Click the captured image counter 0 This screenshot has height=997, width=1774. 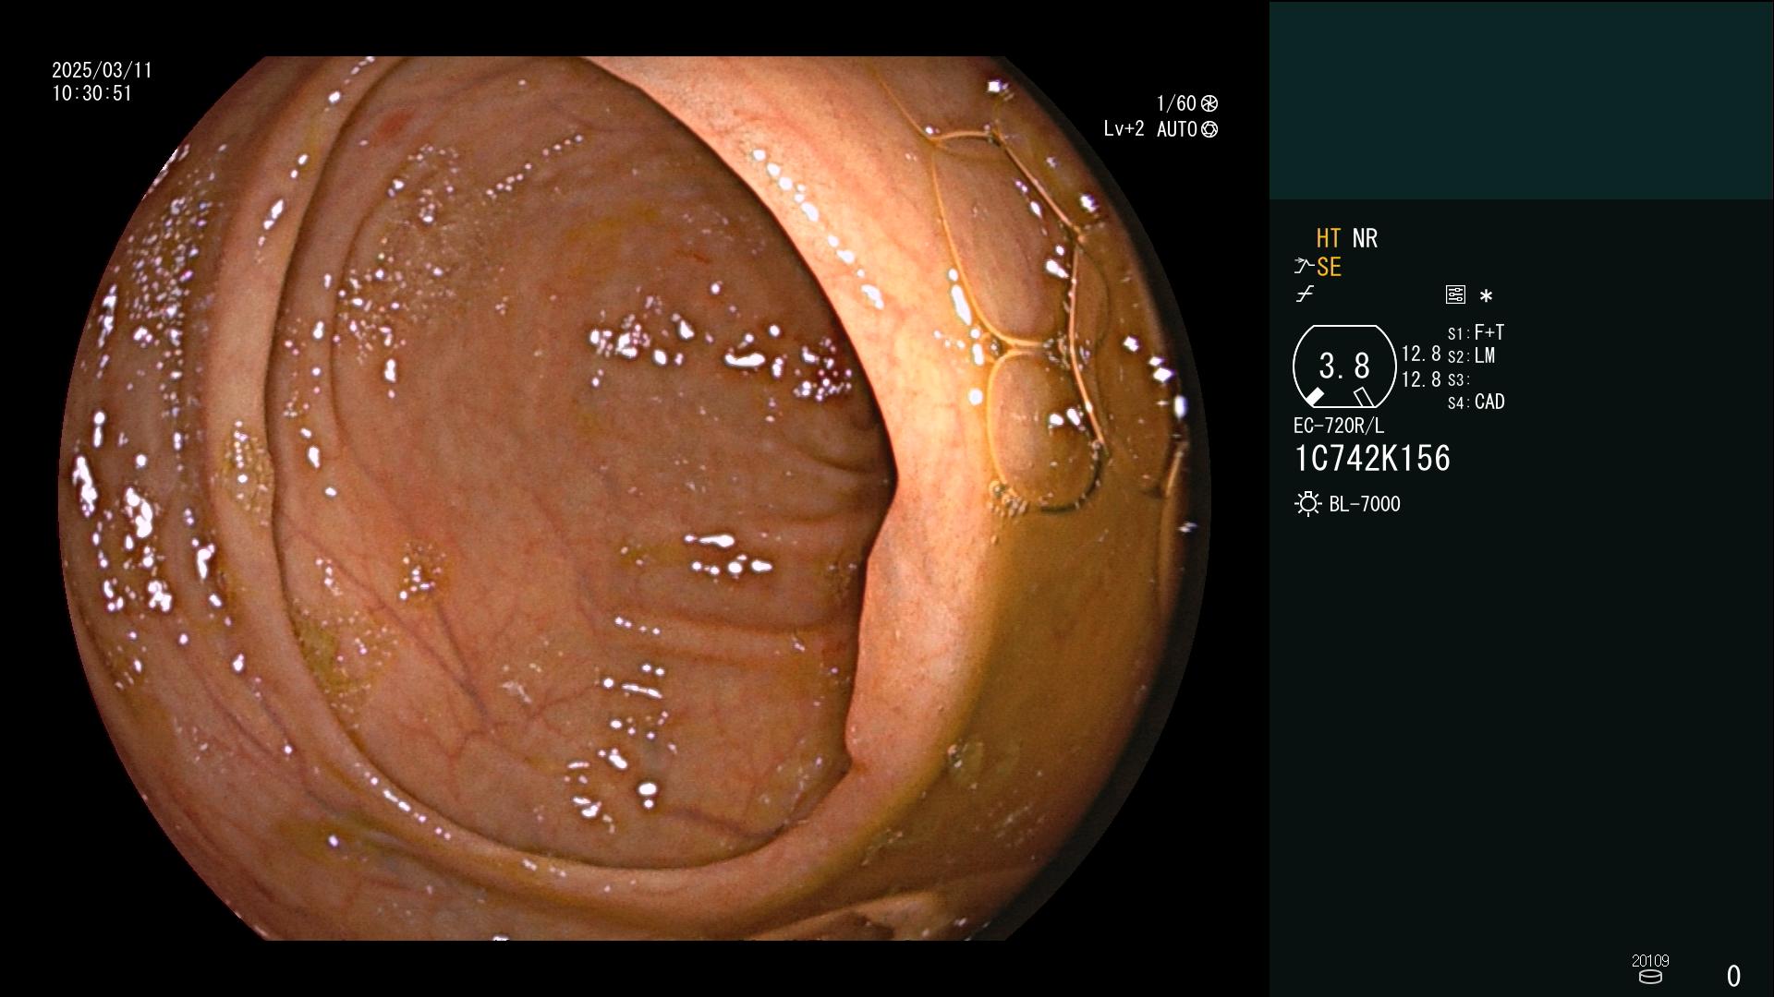[x=1733, y=976]
